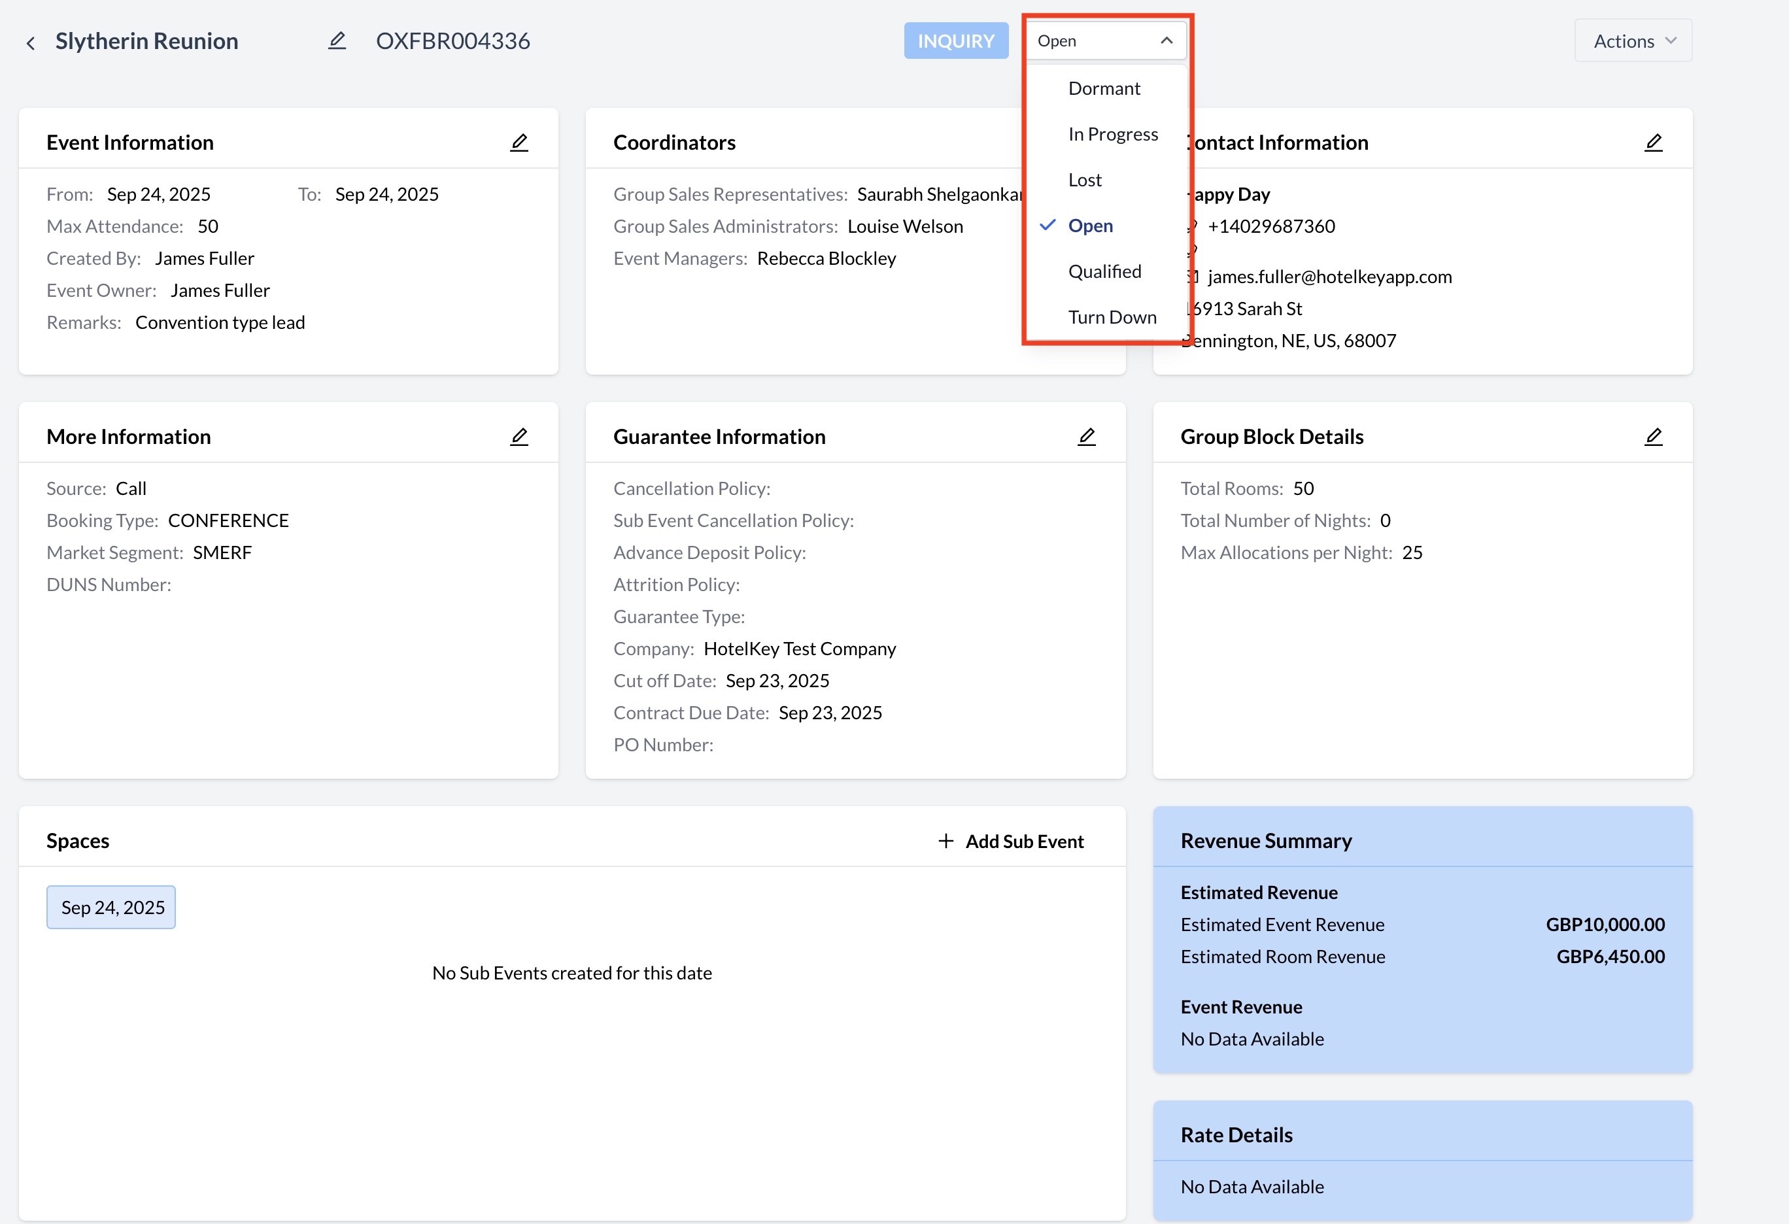
Task: Click the back arrow beside Slytherin Reunion
Action: pos(31,43)
